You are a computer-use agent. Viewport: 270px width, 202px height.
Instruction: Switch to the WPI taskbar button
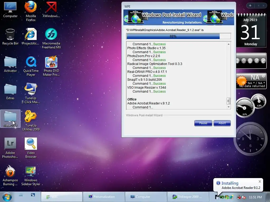click(x=62, y=197)
